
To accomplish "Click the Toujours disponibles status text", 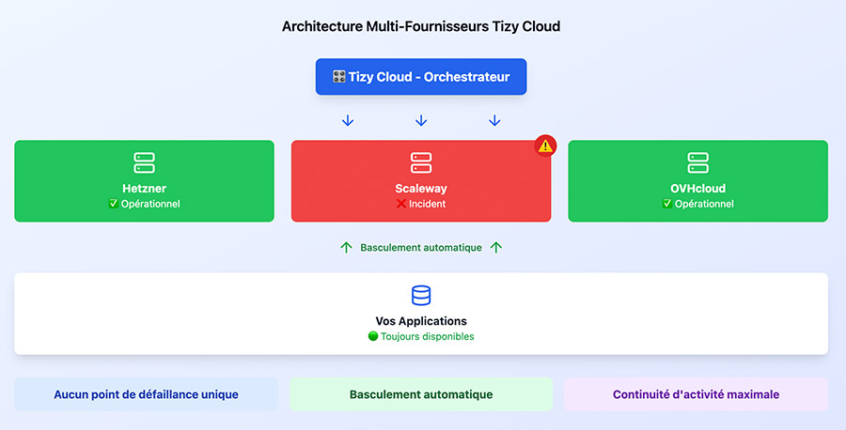I will click(428, 336).
